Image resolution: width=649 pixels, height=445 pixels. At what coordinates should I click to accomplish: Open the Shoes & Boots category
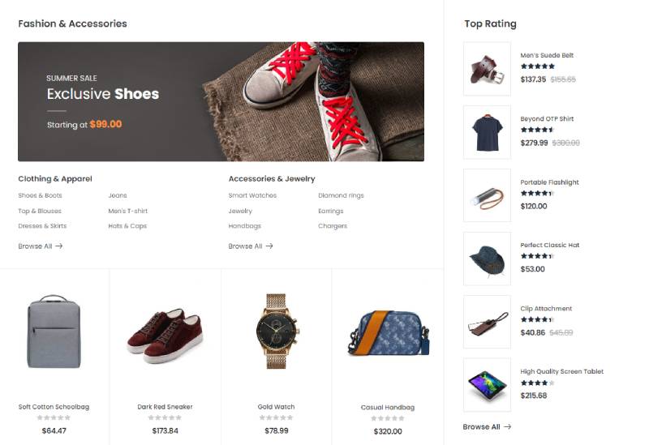(x=40, y=195)
